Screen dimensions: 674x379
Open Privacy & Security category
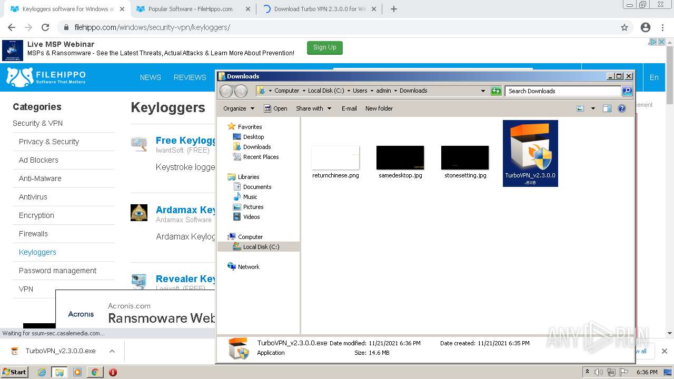49,142
